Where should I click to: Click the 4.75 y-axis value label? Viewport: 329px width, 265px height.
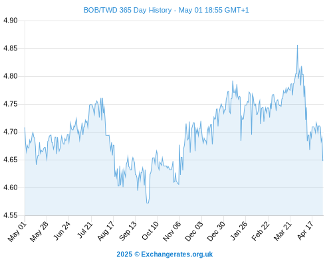click(10, 104)
